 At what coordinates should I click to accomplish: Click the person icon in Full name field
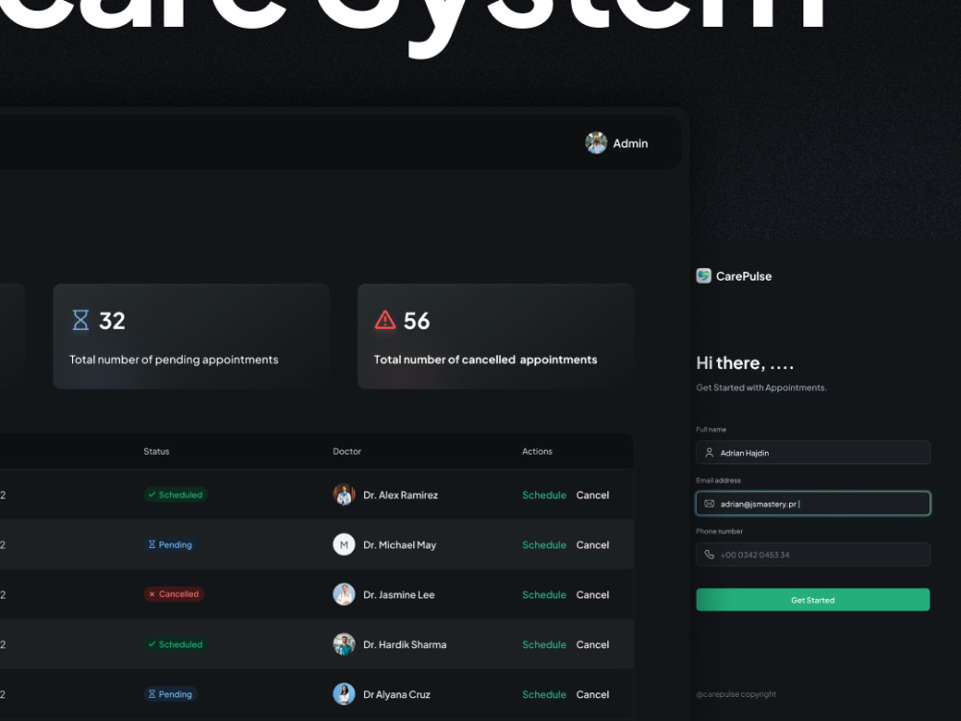click(709, 453)
